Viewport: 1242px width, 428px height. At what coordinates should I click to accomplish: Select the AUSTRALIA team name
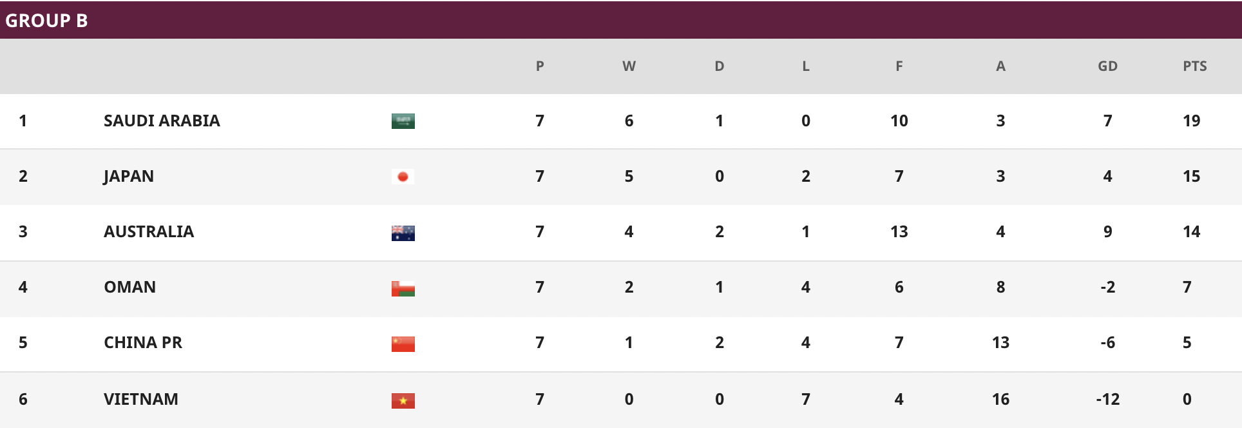coord(149,231)
